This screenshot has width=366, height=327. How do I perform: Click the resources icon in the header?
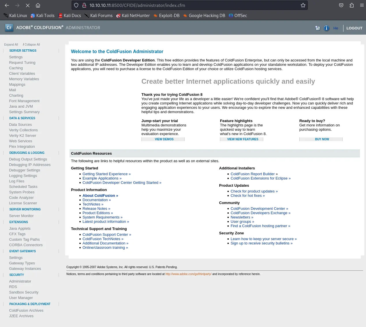(318, 28)
